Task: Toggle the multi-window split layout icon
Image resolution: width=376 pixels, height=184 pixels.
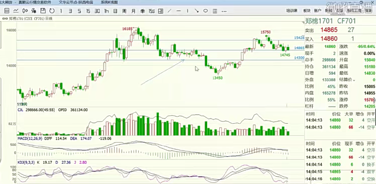Action: 161,11
